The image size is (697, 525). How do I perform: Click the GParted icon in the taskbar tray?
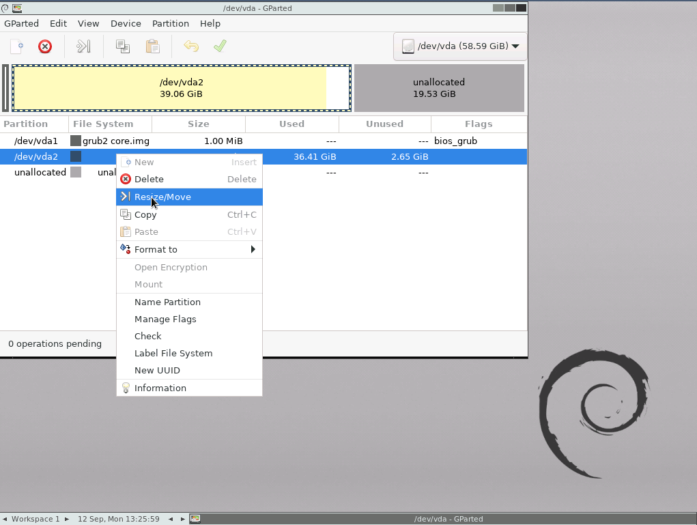click(195, 519)
